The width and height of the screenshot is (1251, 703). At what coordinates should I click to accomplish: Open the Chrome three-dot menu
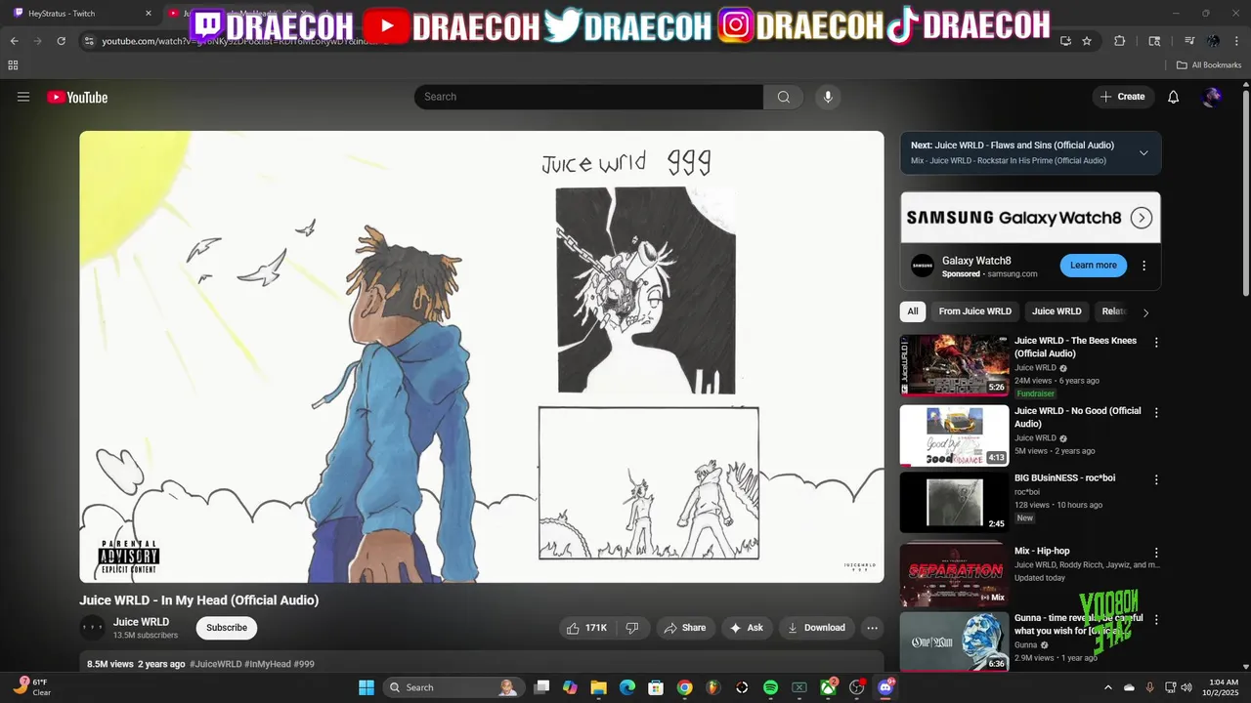pos(1236,41)
